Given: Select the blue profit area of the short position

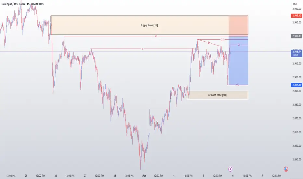Looking at the screenshot, I should 238,61.
